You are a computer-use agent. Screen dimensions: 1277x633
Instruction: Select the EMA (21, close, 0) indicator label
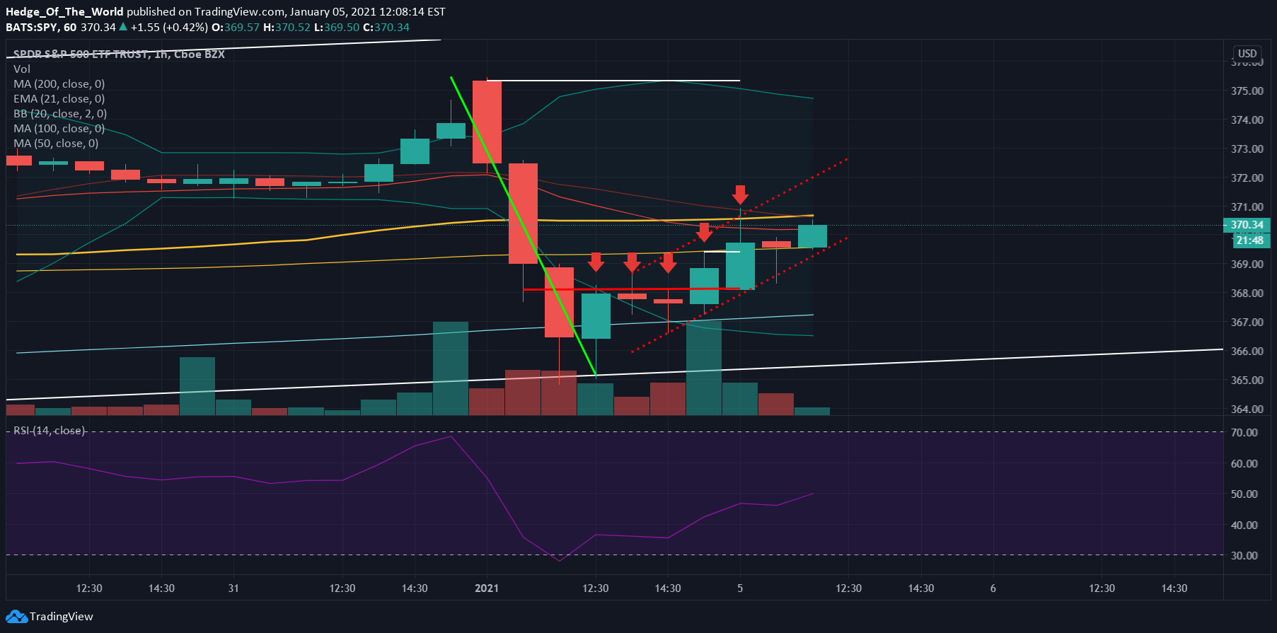tap(59, 98)
